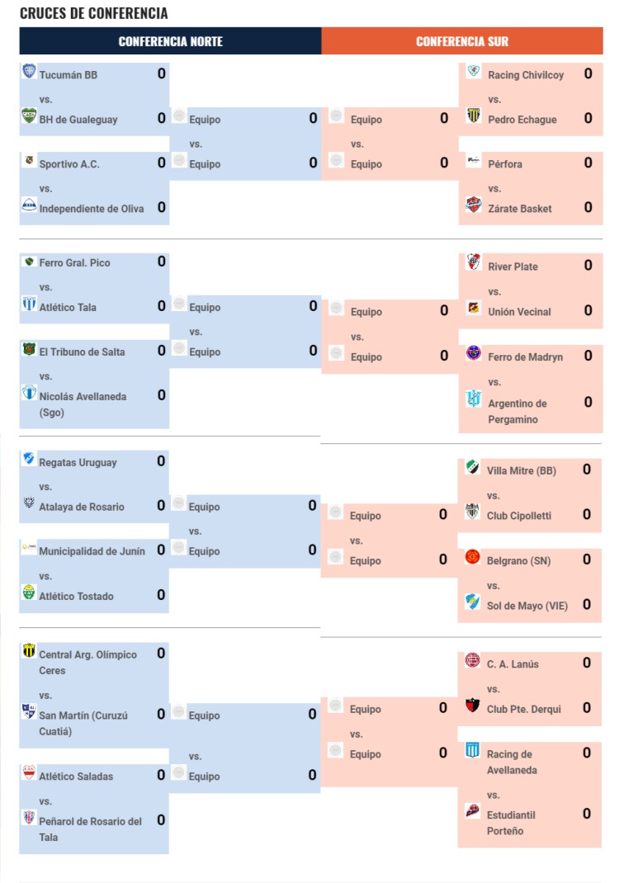Select the Conferencia Sur header tab
This screenshot has height=883, width=619.
(x=462, y=41)
